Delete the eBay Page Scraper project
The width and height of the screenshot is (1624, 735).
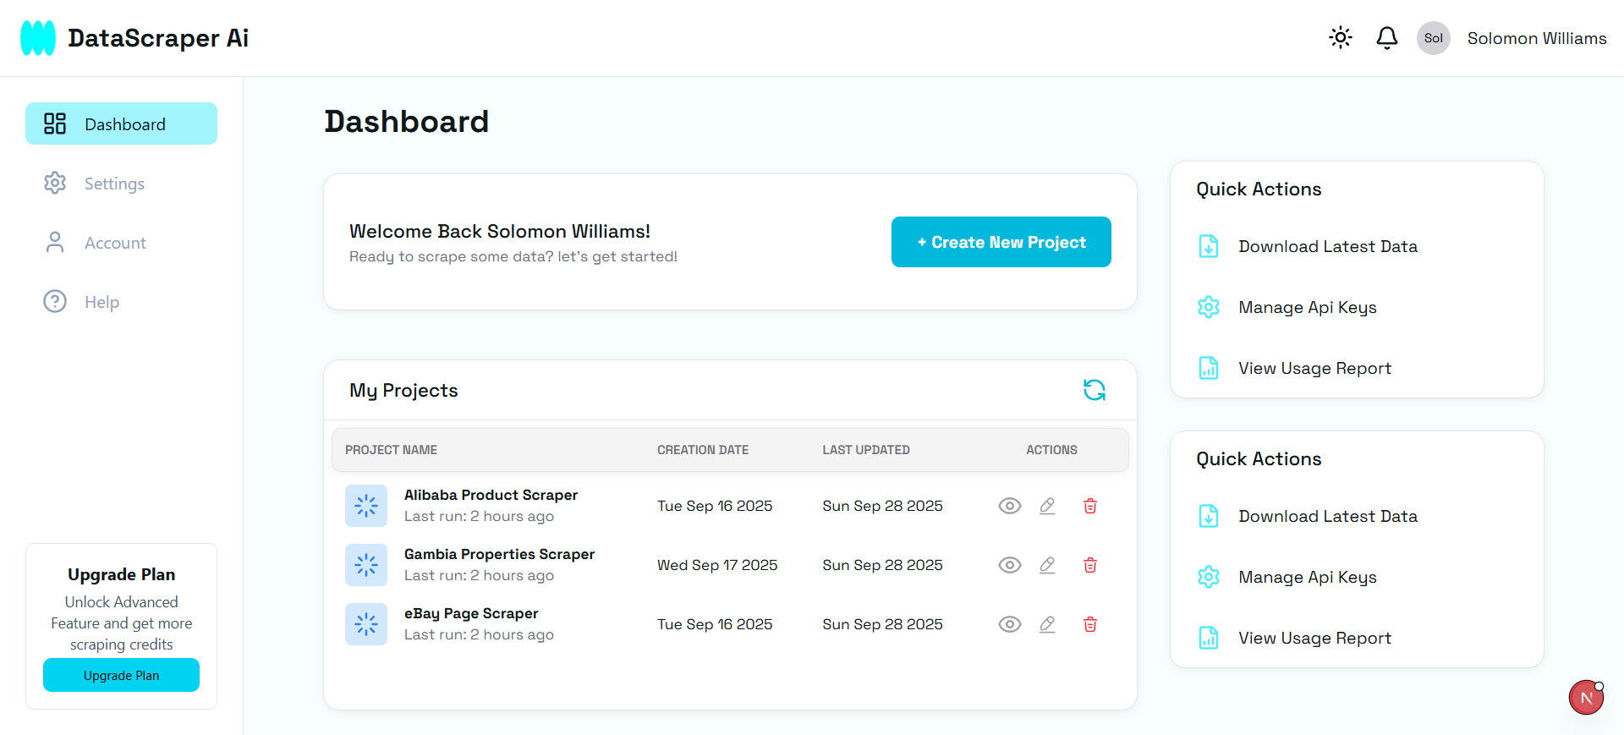(x=1090, y=624)
